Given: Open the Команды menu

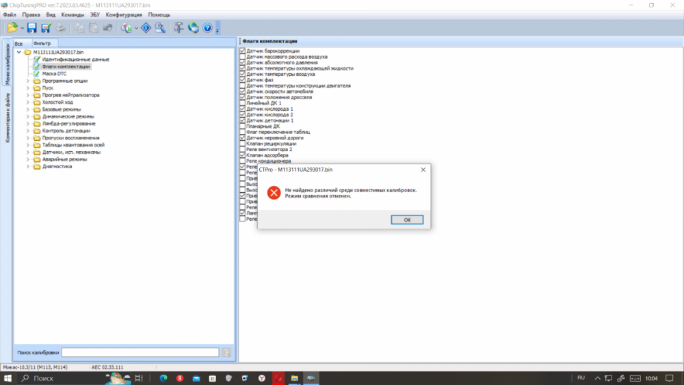Looking at the screenshot, I should (x=73, y=15).
